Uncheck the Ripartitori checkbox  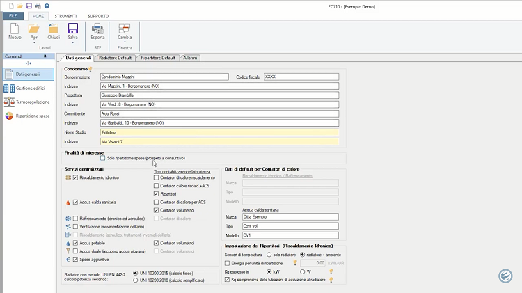pos(156,193)
